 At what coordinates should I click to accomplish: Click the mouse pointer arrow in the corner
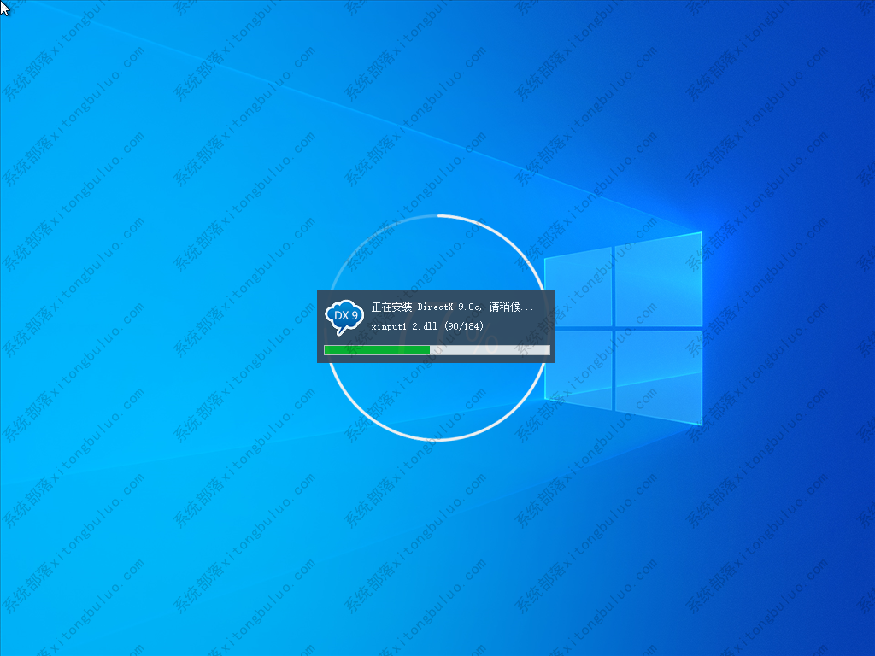point(5,7)
